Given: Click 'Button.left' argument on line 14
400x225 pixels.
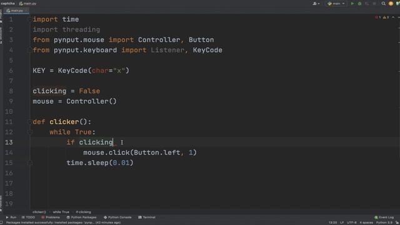Looking at the screenshot, I should pos(157,152).
